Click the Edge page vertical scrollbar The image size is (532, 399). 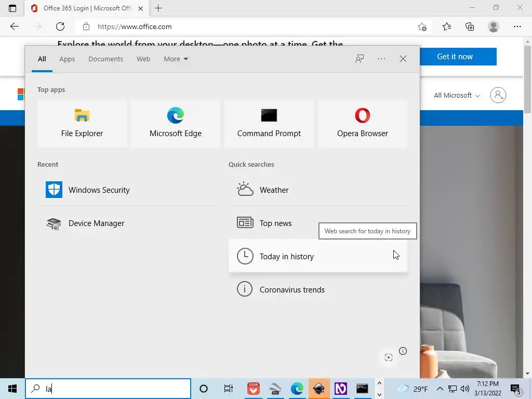pyautogui.click(x=527, y=79)
